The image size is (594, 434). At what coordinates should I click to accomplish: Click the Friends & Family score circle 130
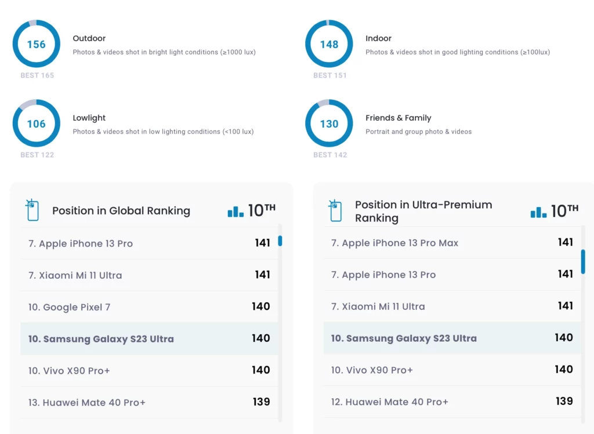(x=329, y=123)
